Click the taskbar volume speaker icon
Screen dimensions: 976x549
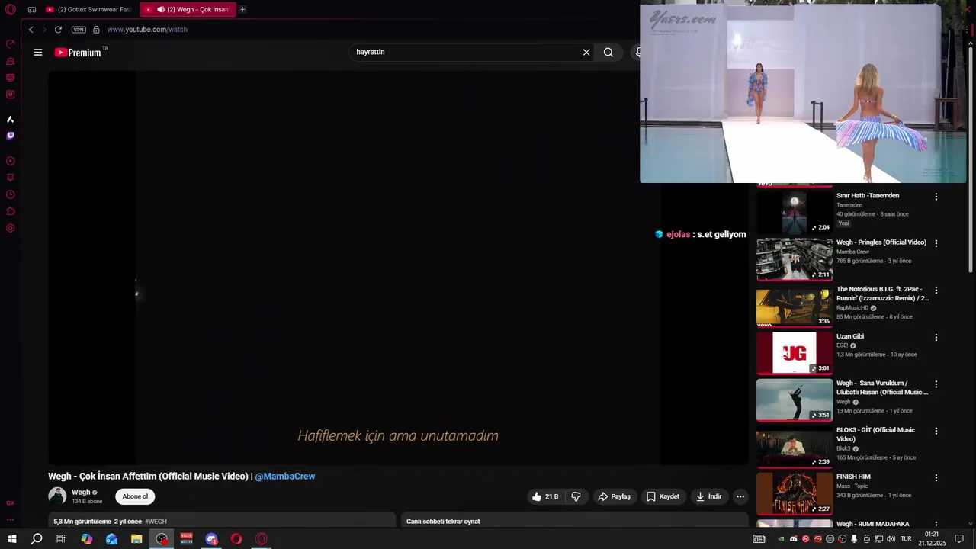pyautogui.click(x=891, y=539)
